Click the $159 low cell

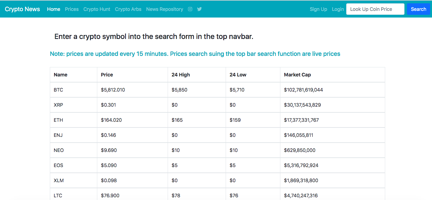pyautogui.click(x=253, y=120)
